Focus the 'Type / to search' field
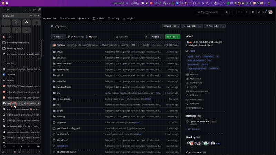Screen dimensions: 276x155 [210, 12]
